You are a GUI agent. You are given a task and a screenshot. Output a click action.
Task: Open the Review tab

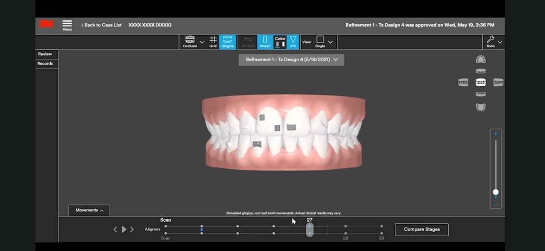[45, 54]
